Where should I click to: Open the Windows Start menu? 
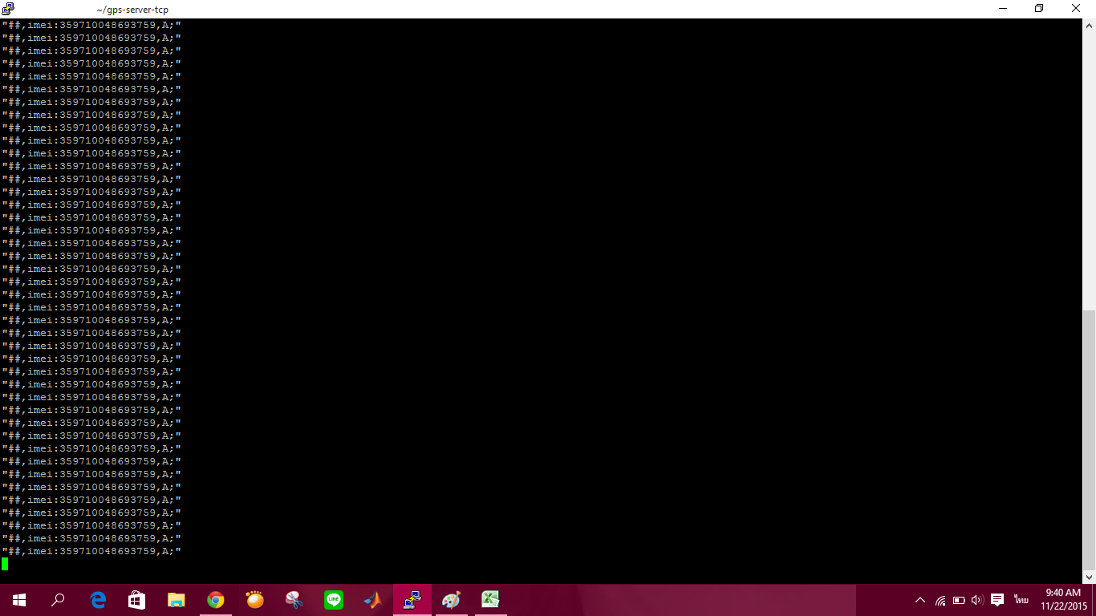19,600
